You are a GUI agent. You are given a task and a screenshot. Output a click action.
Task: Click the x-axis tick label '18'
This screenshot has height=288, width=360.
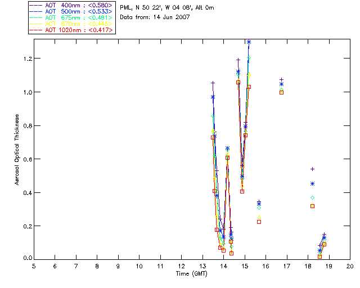(x=308, y=266)
